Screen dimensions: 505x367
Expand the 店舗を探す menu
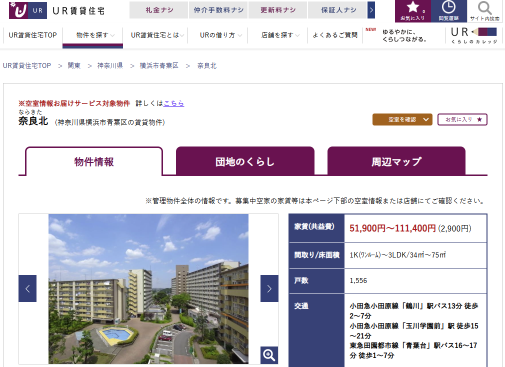coord(277,35)
